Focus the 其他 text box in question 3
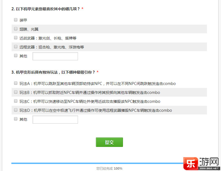Viewport: 221px width, 171px height. click(55, 120)
